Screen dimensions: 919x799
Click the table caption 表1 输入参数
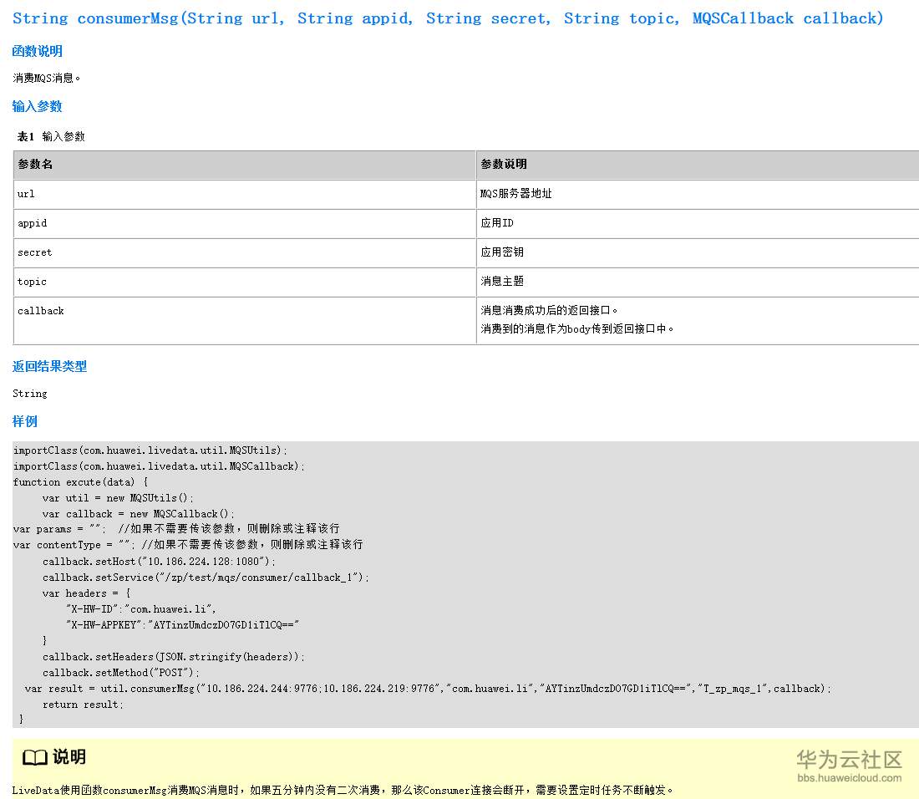pos(51,136)
